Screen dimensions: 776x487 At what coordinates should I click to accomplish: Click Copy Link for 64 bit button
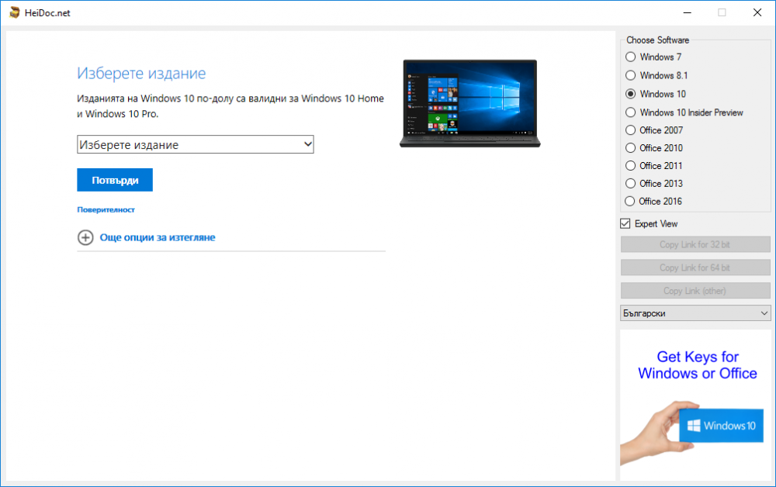point(695,268)
